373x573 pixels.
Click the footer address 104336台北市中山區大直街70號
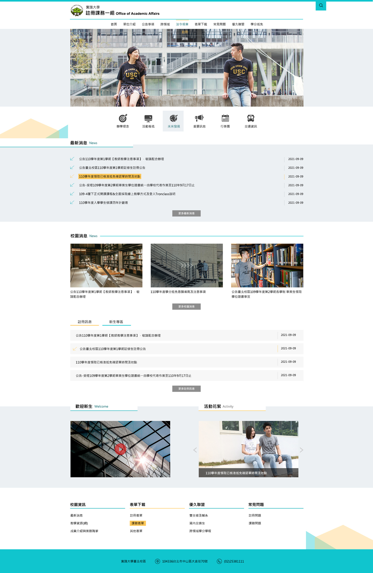point(185,561)
